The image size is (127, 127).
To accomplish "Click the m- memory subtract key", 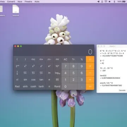I will point(49,59).
